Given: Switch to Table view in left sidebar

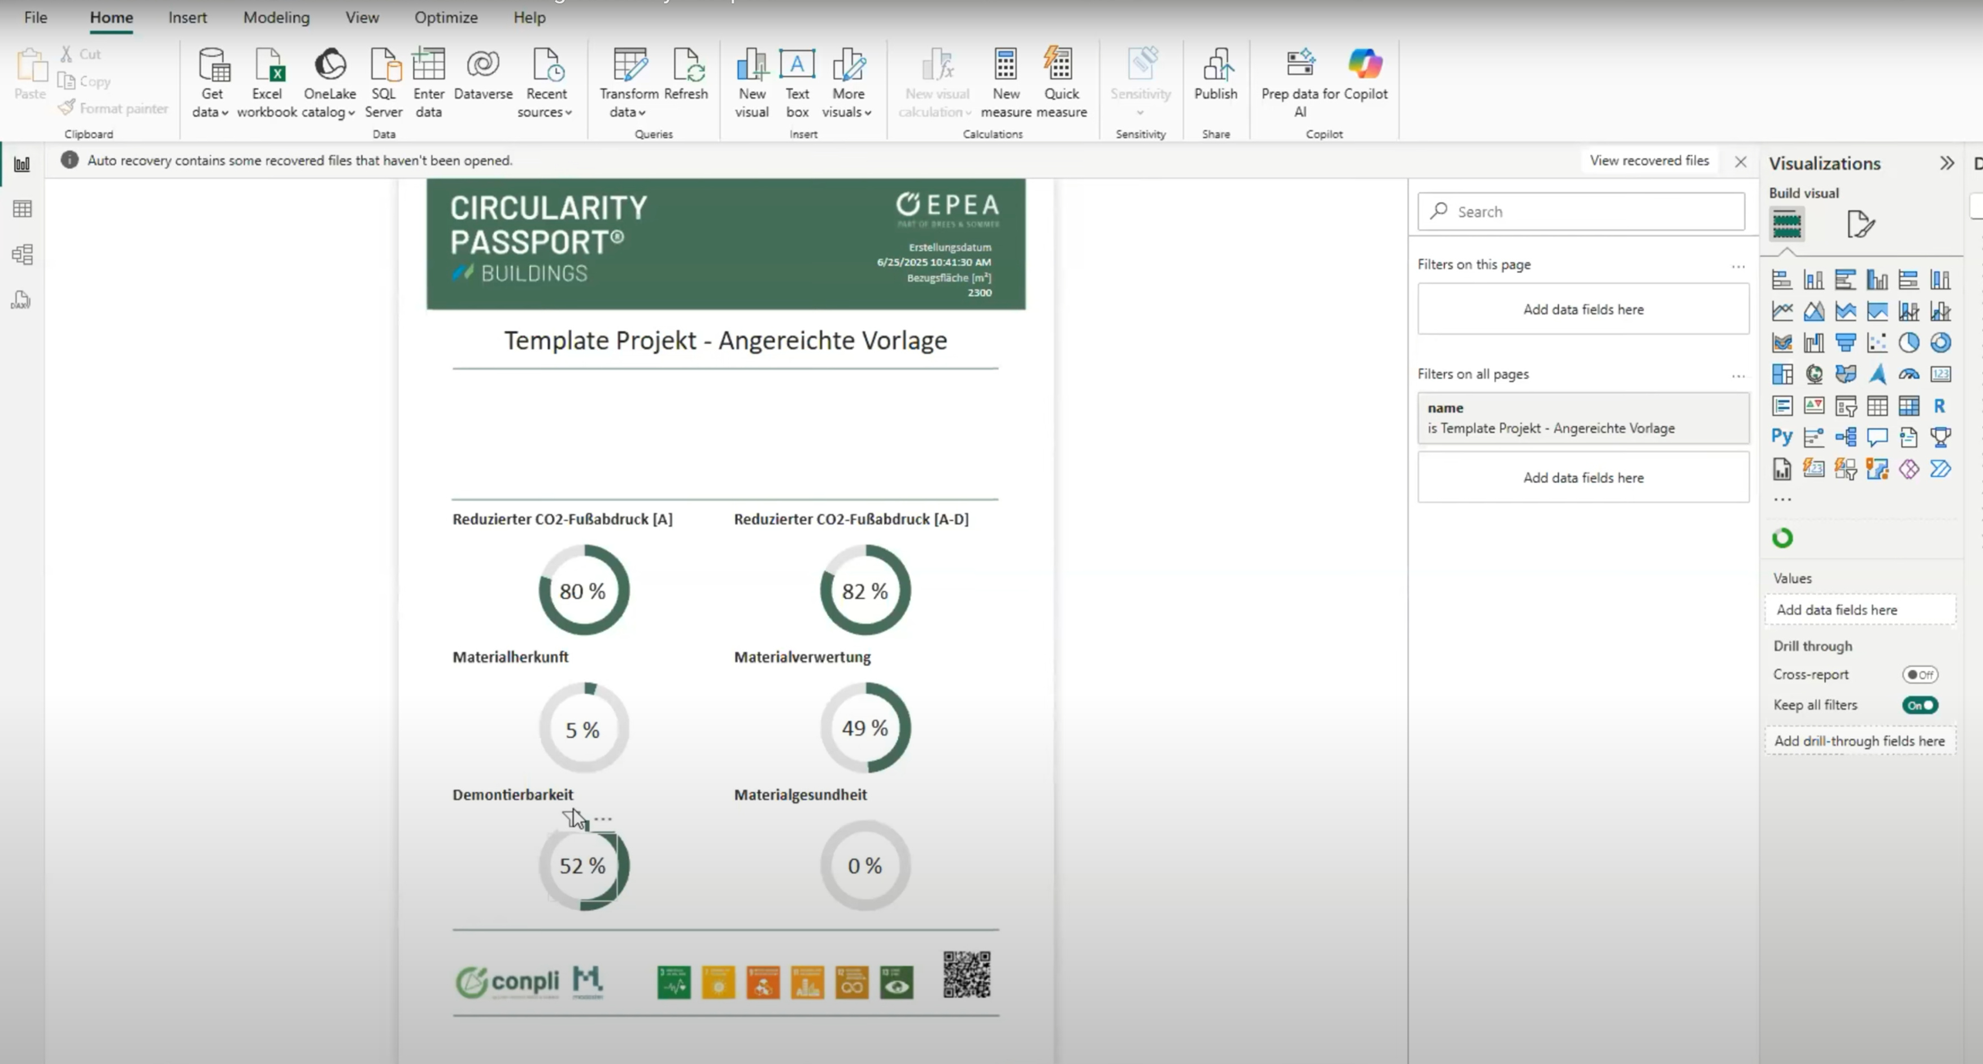Looking at the screenshot, I should [23, 208].
